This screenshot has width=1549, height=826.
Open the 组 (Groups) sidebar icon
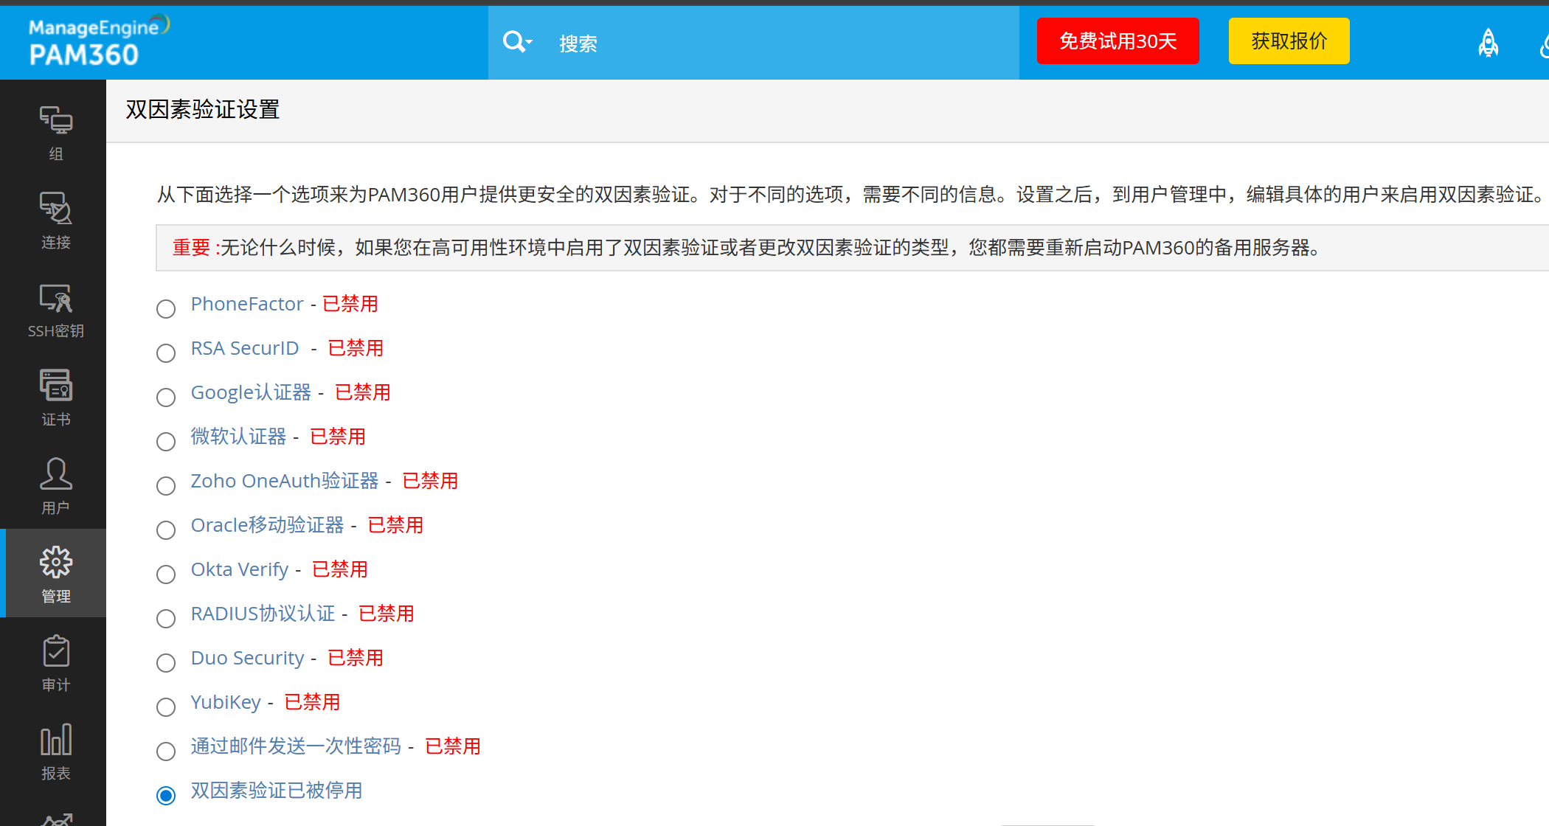coord(55,121)
